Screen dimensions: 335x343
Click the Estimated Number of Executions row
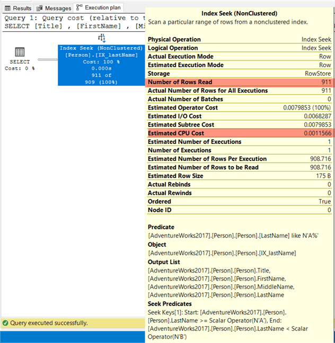240,142
